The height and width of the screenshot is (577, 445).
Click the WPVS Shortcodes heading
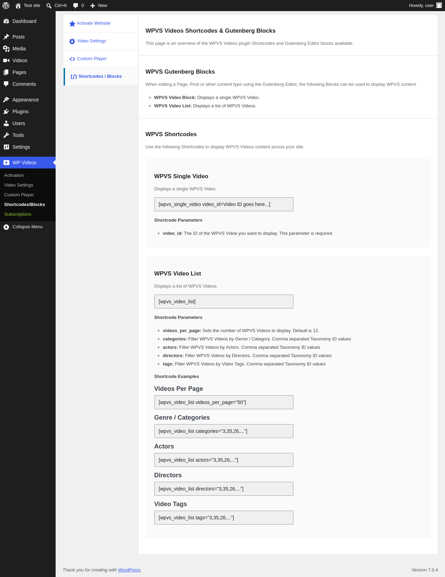(x=171, y=134)
